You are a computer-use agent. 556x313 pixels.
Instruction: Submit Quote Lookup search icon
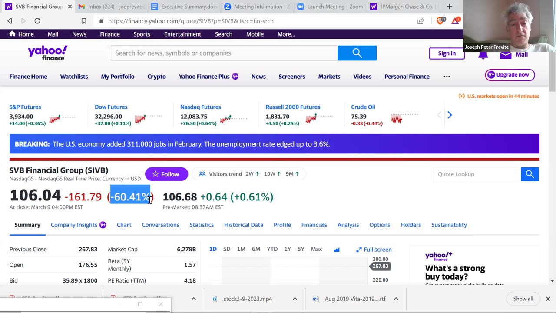tap(530, 174)
